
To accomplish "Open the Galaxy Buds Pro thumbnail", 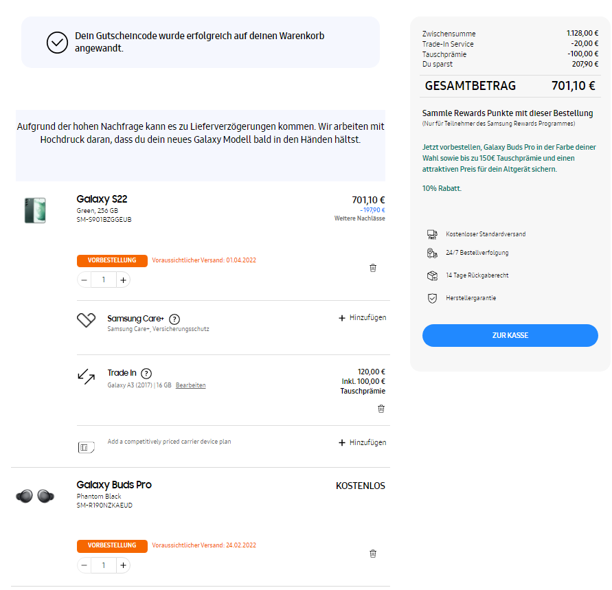I will click(35, 495).
